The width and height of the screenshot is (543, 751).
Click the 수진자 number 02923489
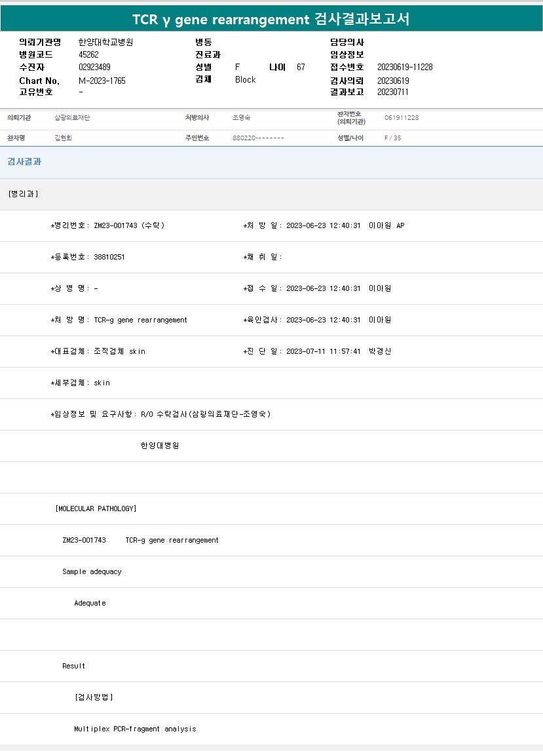pyautogui.click(x=94, y=67)
